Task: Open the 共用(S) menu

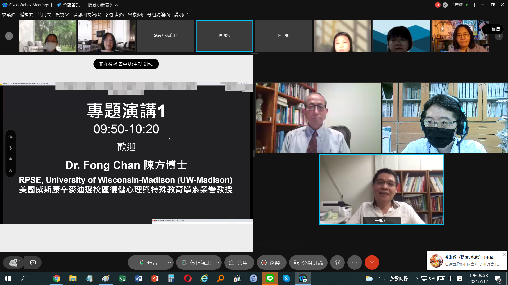Action: (x=44, y=15)
